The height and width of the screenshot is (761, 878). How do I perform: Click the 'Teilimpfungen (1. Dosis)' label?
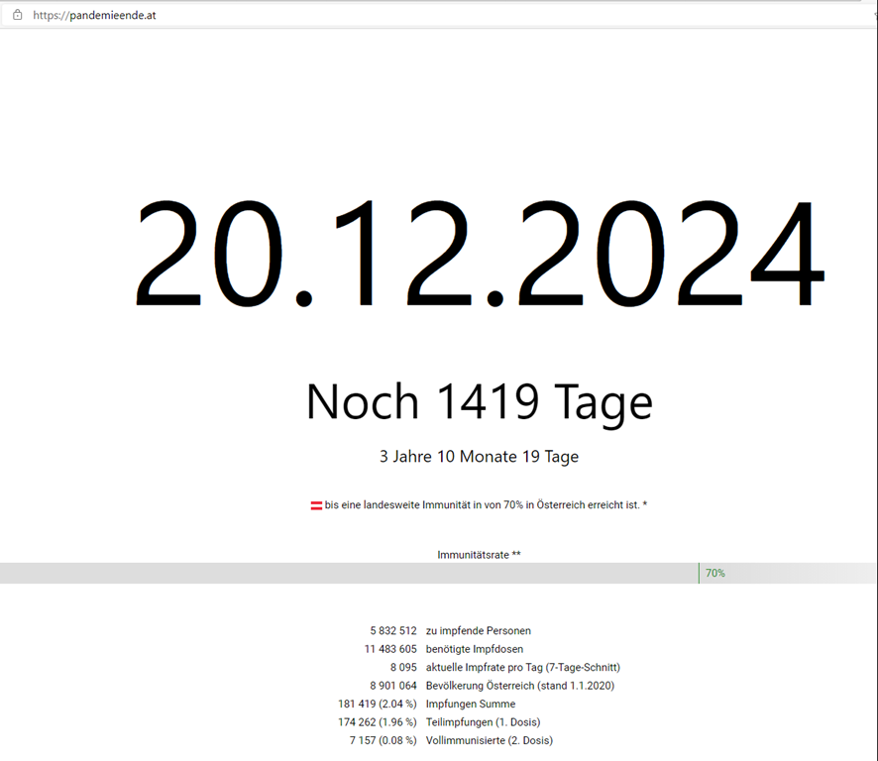point(483,722)
